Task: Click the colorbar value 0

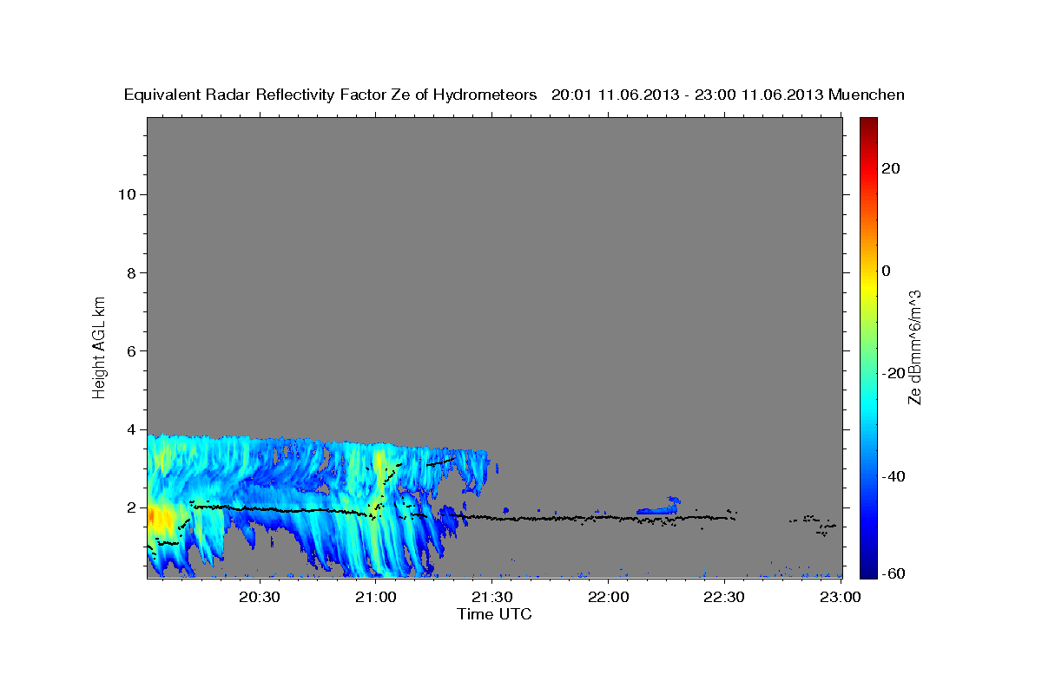Action: [x=887, y=271]
